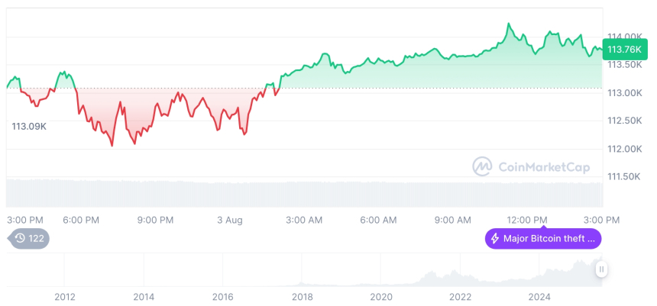Image resolution: width=657 pixels, height=306 pixels.
Task: Click the 6:00 AM time axis label
Action: 378,220
